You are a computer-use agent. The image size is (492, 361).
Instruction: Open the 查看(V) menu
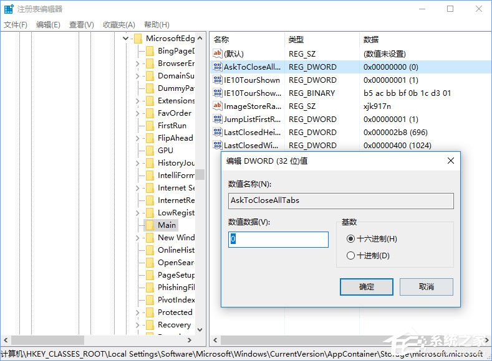(82, 25)
